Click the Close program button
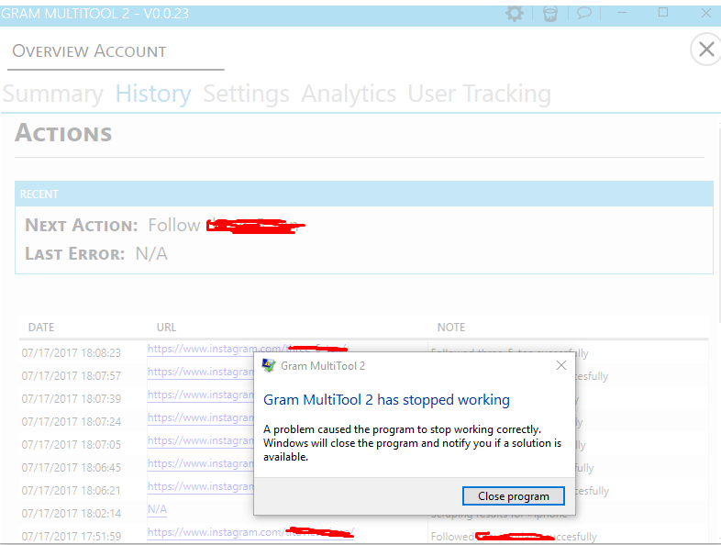The image size is (721, 545). pos(513,496)
